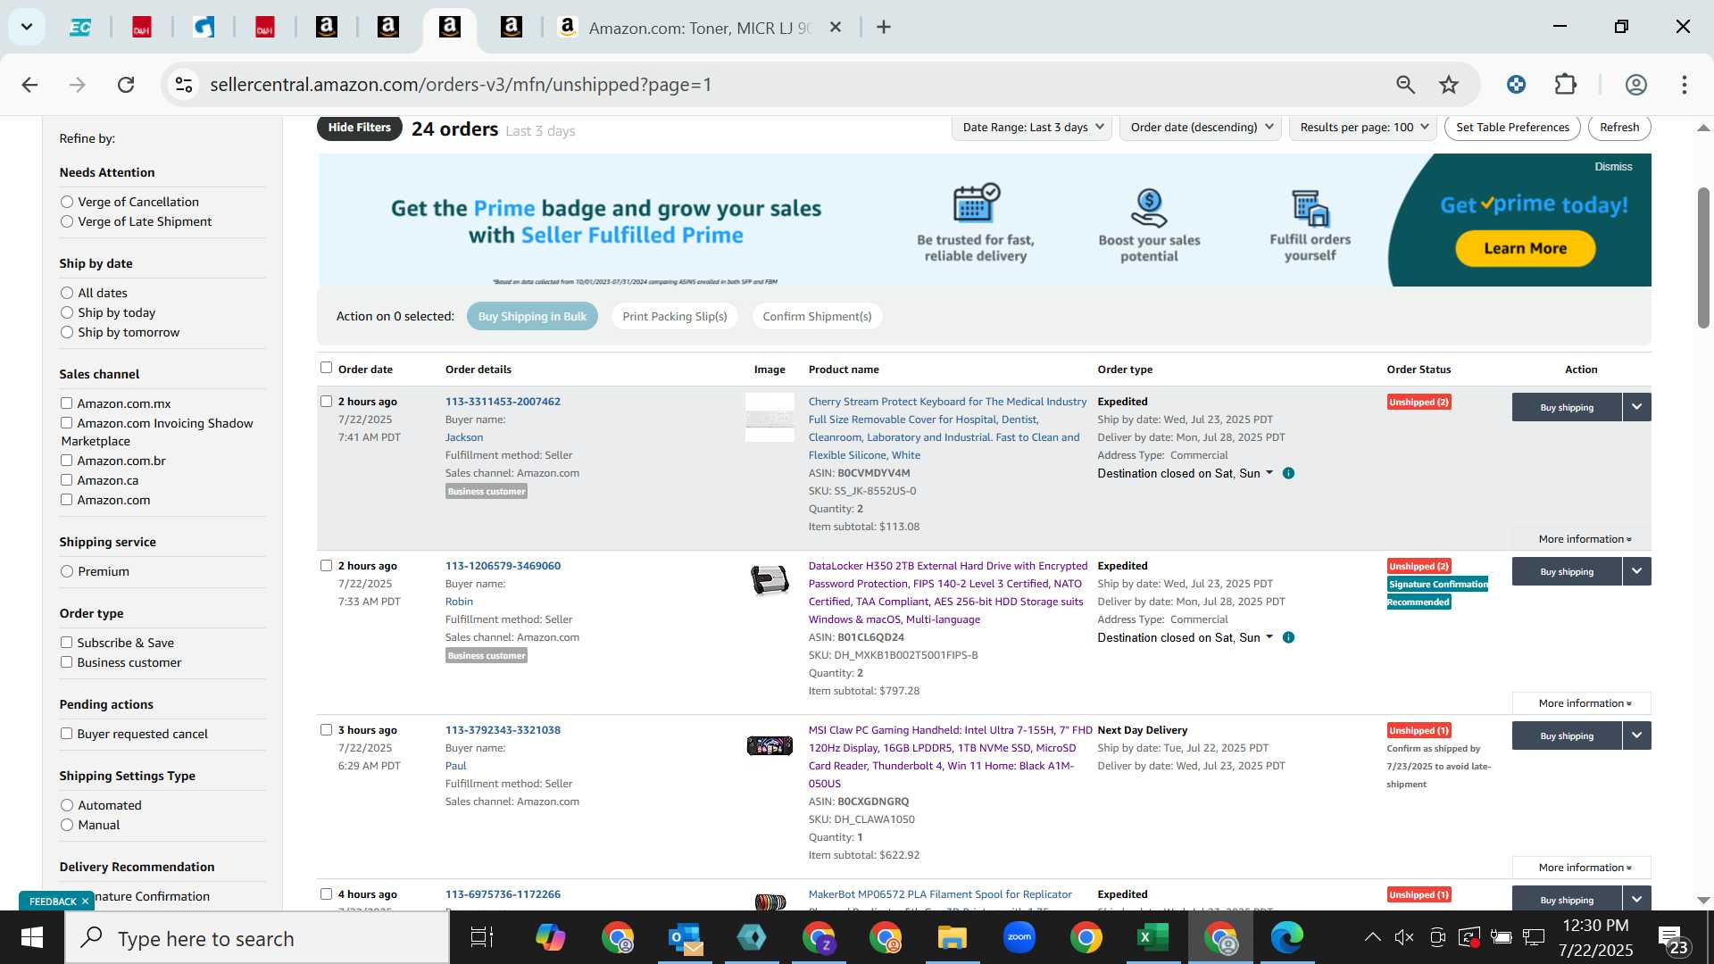Open the Destination closed dropdown for Jackson's order
The width and height of the screenshot is (1714, 964).
[1185, 473]
